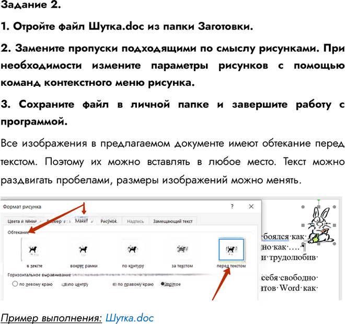Click the document text 'и трудолюбив'

(289, 257)
